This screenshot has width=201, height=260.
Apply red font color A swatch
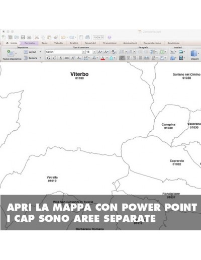tap(103, 58)
